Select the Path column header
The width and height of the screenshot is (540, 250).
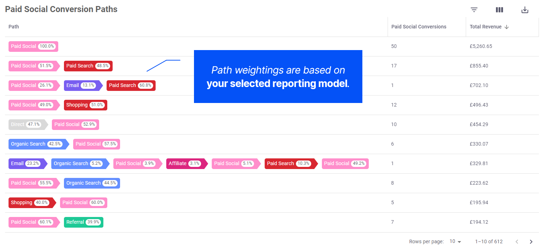tap(13, 27)
